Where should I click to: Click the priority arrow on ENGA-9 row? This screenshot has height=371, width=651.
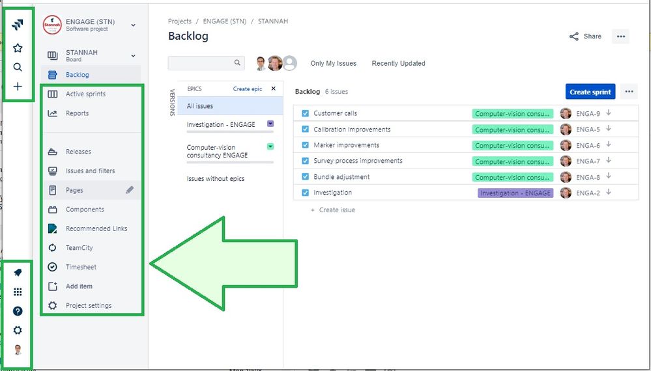coord(608,113)
